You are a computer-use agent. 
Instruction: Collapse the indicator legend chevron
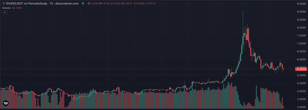coord(5,13)
